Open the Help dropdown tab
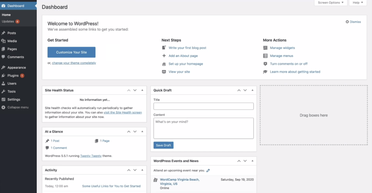This screenshot has height=193, width=372. tap(357, 3)
